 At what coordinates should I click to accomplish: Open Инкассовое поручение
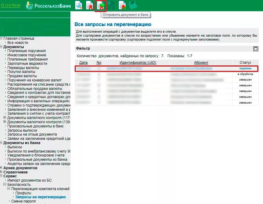27,55
